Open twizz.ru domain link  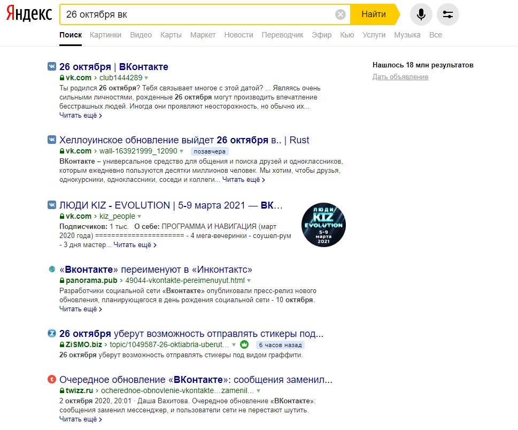[79, 390]
